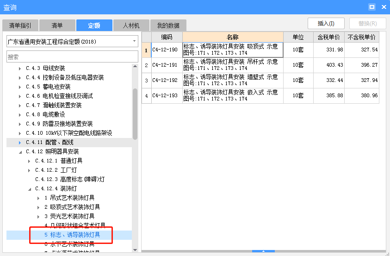Select row number 1 header

(147, 50)
